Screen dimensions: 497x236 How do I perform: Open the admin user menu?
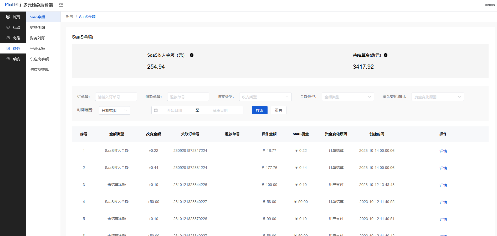(490, 5)
